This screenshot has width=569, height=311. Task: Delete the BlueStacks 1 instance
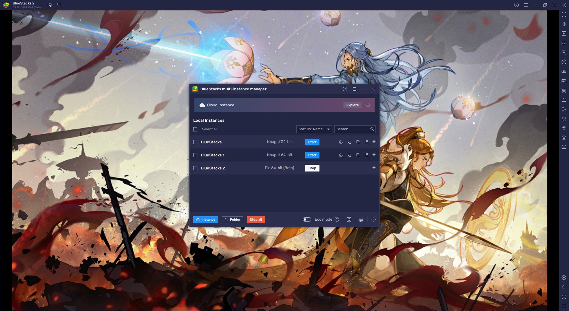point(367,155)
